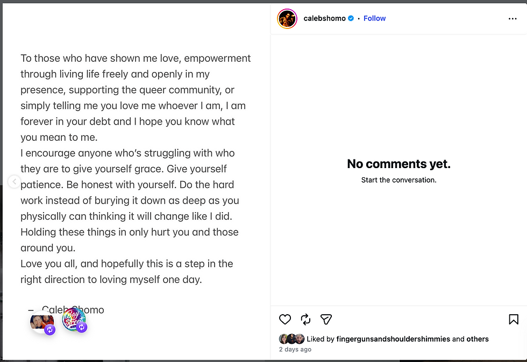Open the two-person reposter avatar
Image resolution: width=527 pixels, height=362 pixels.
[42, 322]
